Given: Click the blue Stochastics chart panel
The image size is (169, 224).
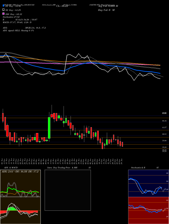Looking at the screenshot, I should 148,183.
